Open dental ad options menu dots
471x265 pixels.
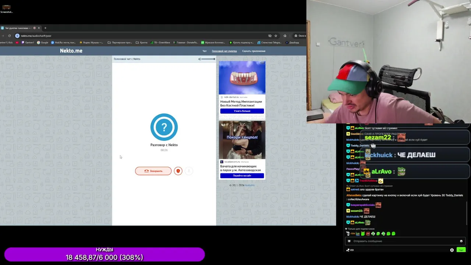click(x=262, y=63)
